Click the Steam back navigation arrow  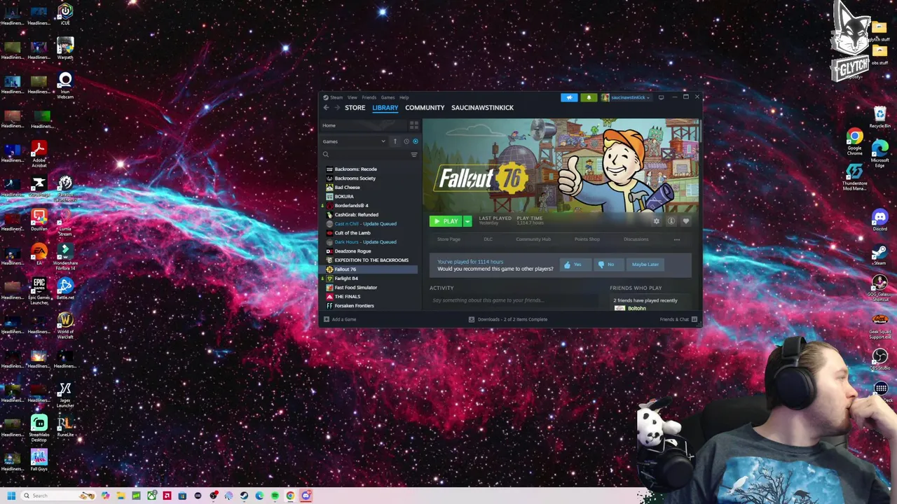click(326, 108)
